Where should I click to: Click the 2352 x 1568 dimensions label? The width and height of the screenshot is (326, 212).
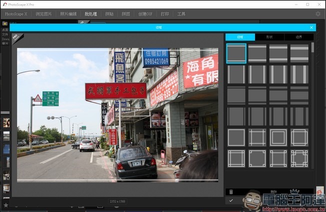pos(117,201)
